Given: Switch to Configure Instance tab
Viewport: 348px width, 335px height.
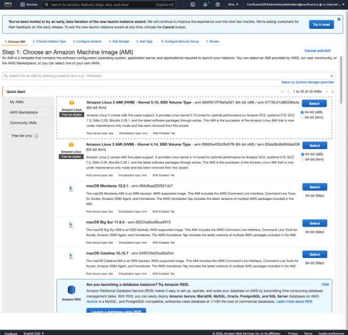Looking at the screenshot, I should [87, 42].
